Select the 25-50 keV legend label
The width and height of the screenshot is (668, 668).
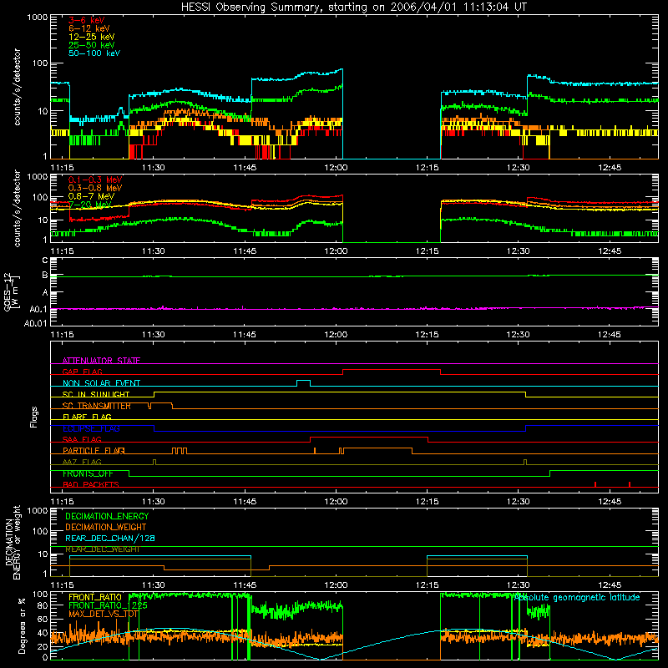(x=92, y=45)
